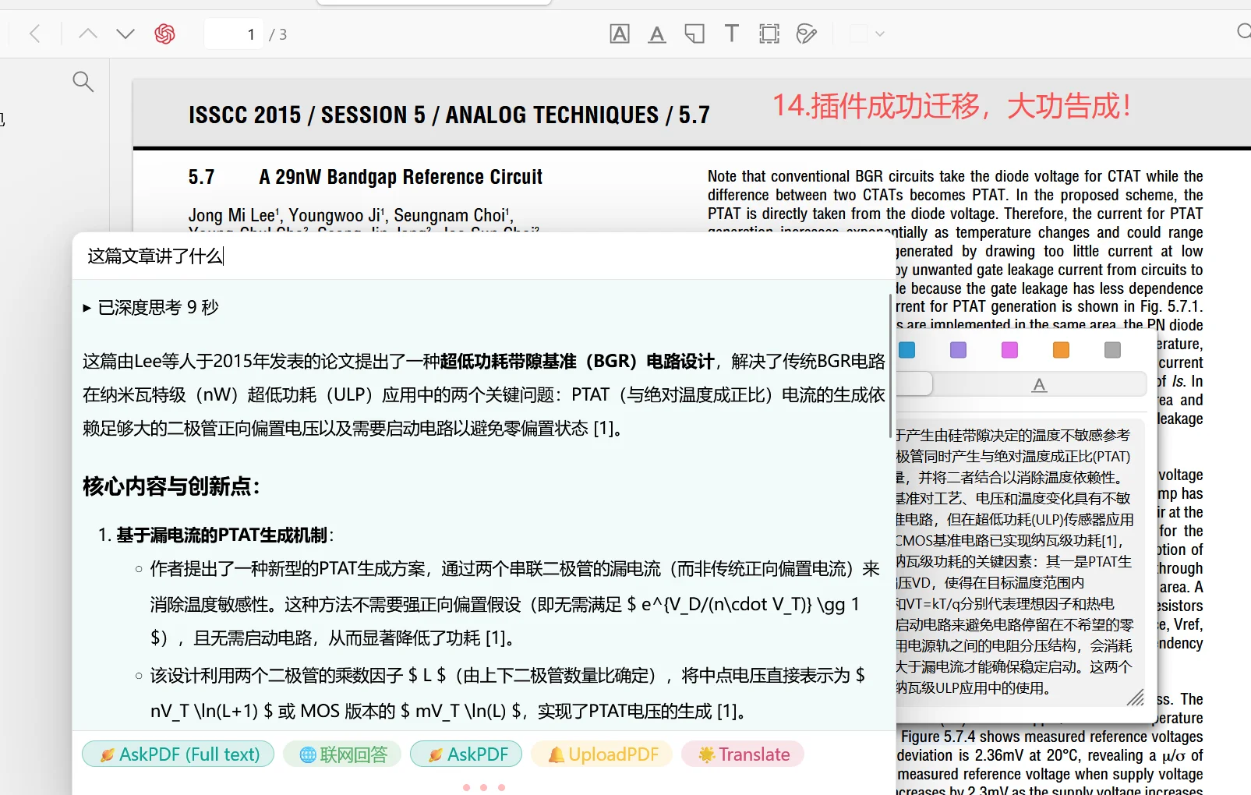Screen dimensions: 1251x795
Task: Open the ChatGPT assistant icon
Action: click(165, 34)
